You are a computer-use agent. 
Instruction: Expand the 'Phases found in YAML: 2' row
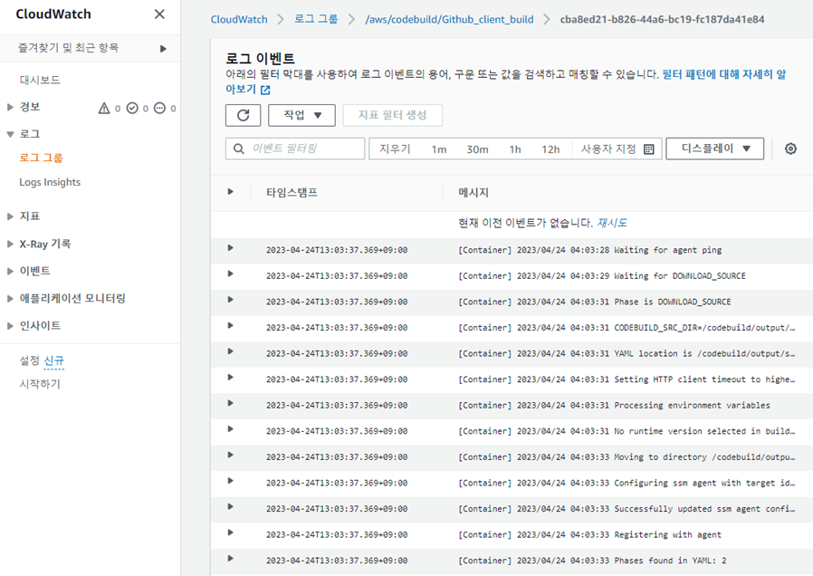[231, 559]
